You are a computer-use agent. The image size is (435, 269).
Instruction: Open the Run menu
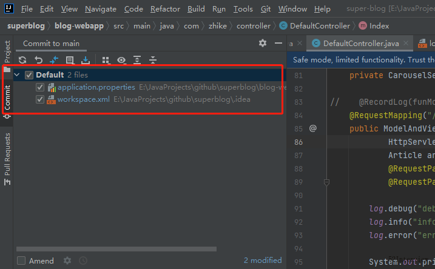[219, 9]
